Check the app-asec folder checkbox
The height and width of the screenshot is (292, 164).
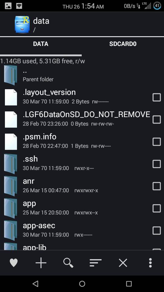point(157,231)
